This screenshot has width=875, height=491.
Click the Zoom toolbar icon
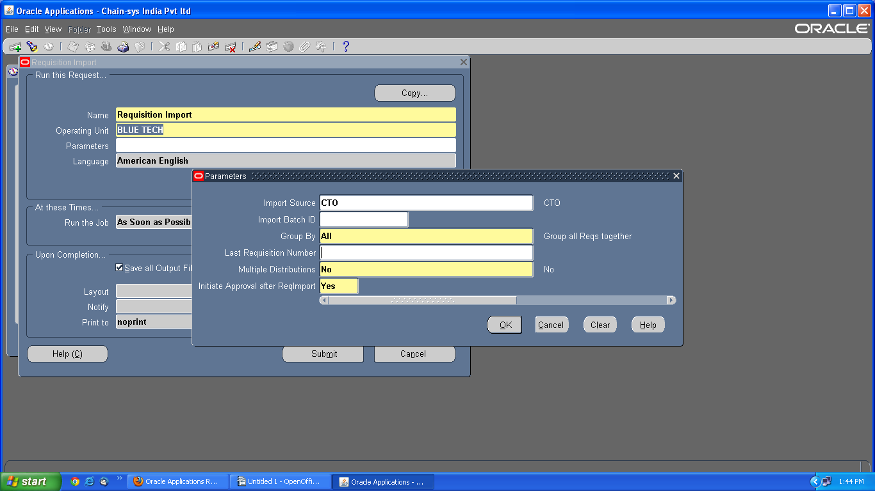[x=272, y=47]
